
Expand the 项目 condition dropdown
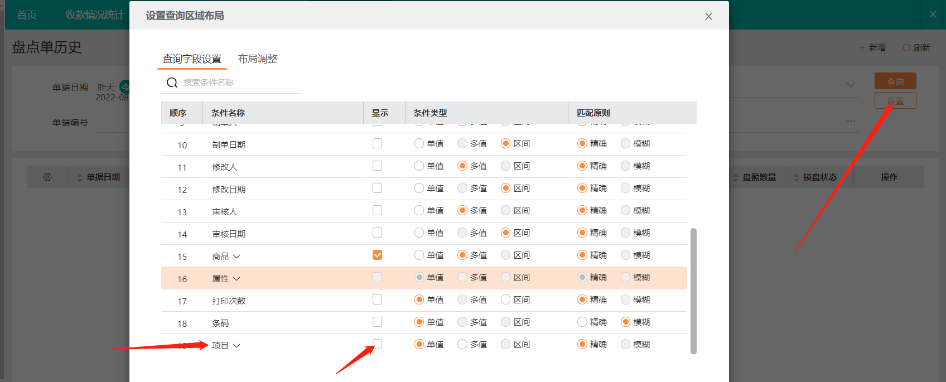click(236, 346)
